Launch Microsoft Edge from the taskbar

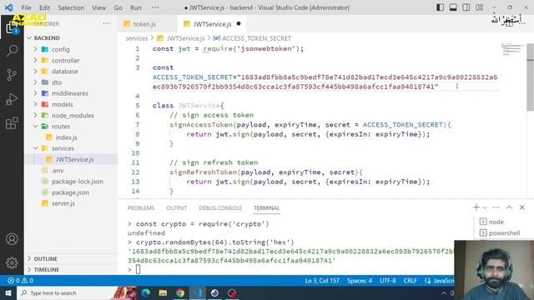(x=146, y=292)
